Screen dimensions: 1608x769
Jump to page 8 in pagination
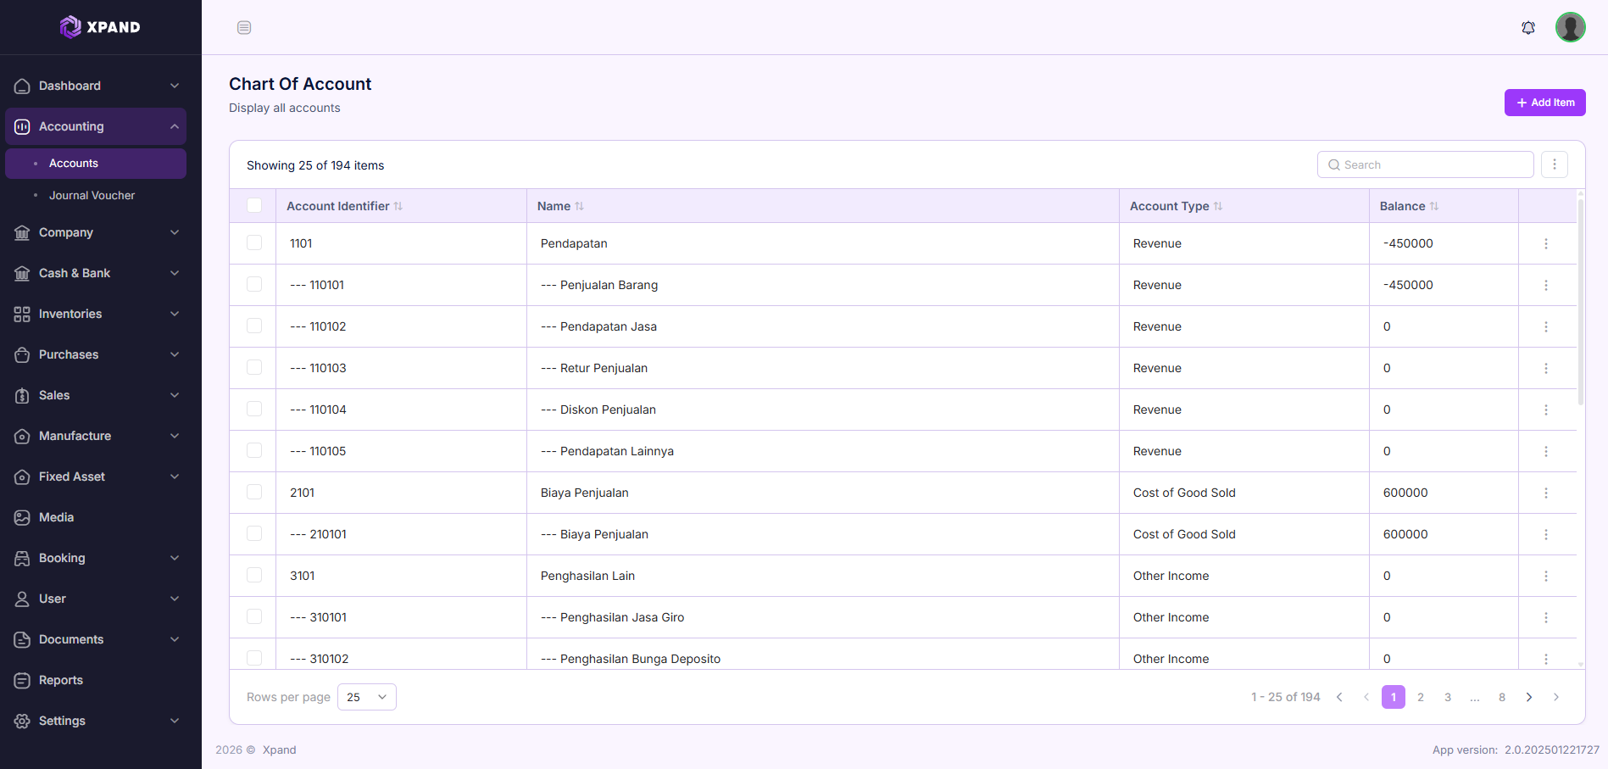[x=1502, y=697]
